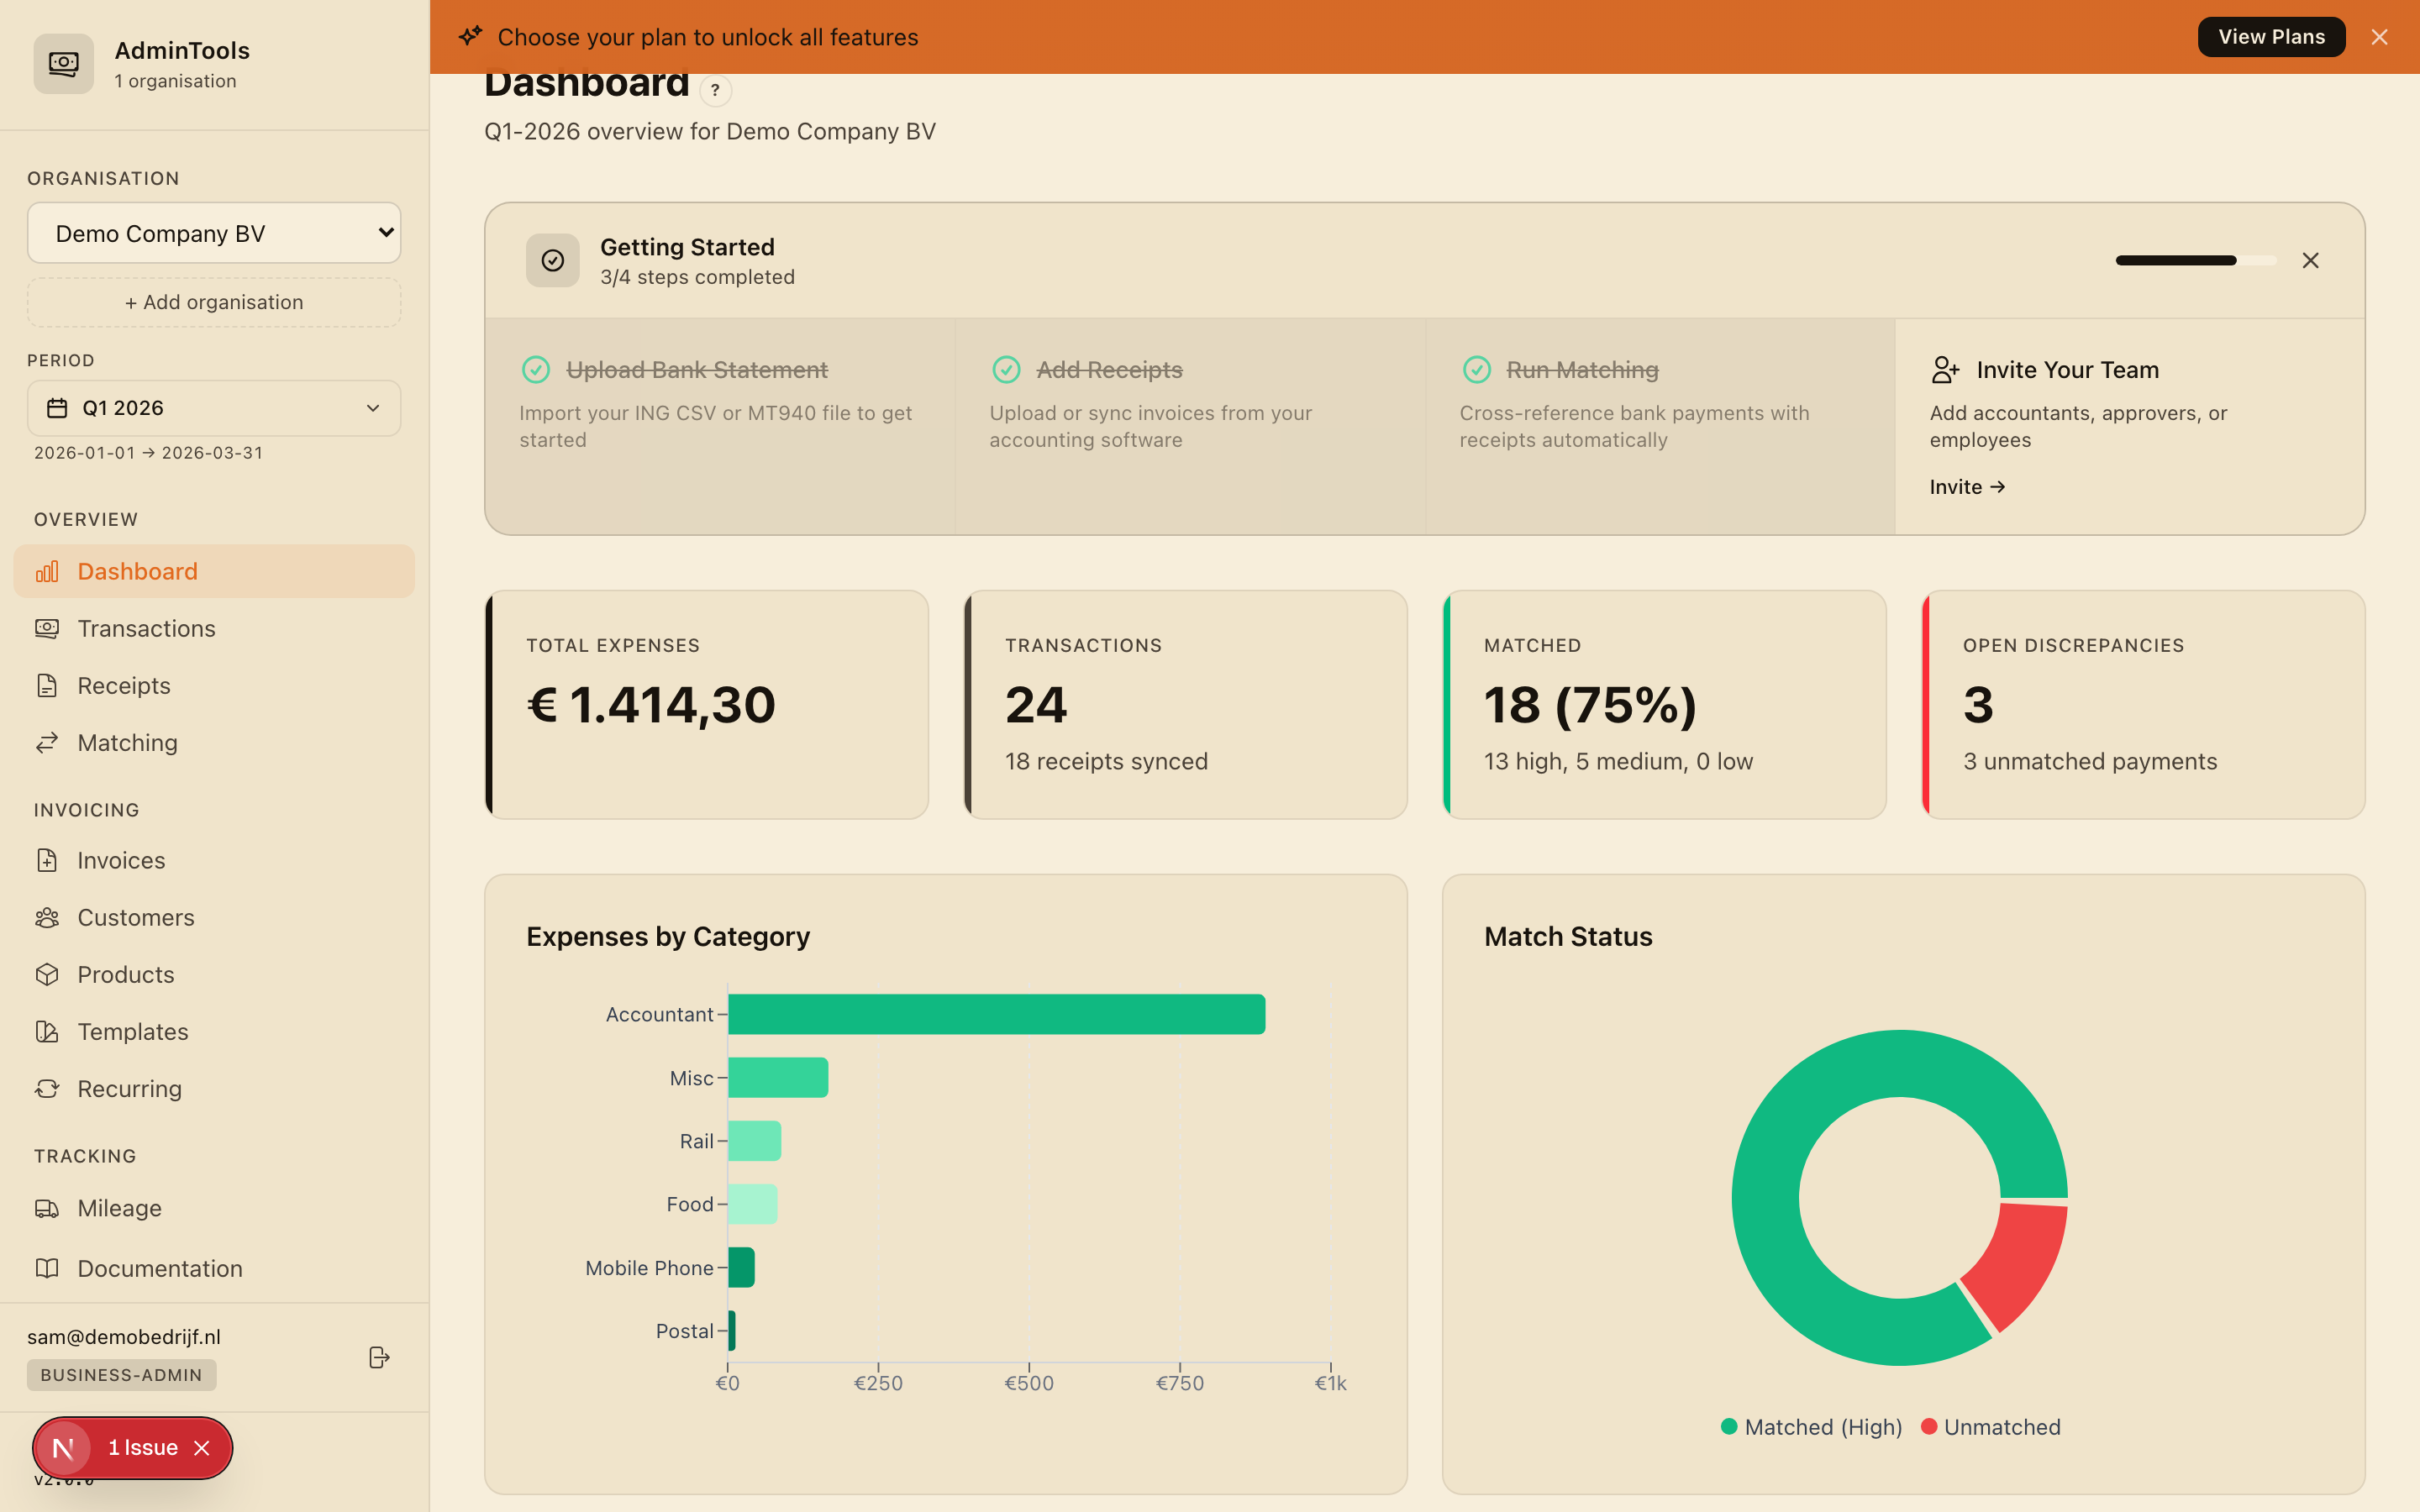Open Recurring invoices
Viewport: 2420px width, 1512px height.
click(214, 1088)
